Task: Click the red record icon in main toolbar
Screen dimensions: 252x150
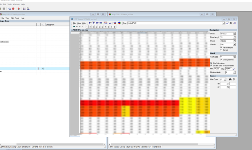Action: tap(13, 9)
